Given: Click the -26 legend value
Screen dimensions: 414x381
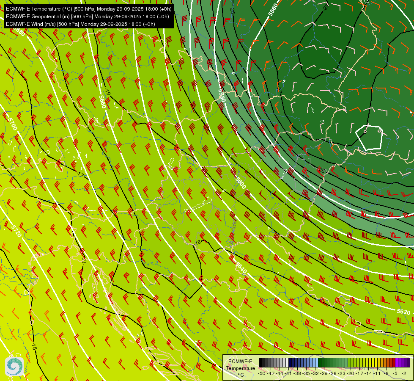Looking at the screenshot, I should click(333, 373).
